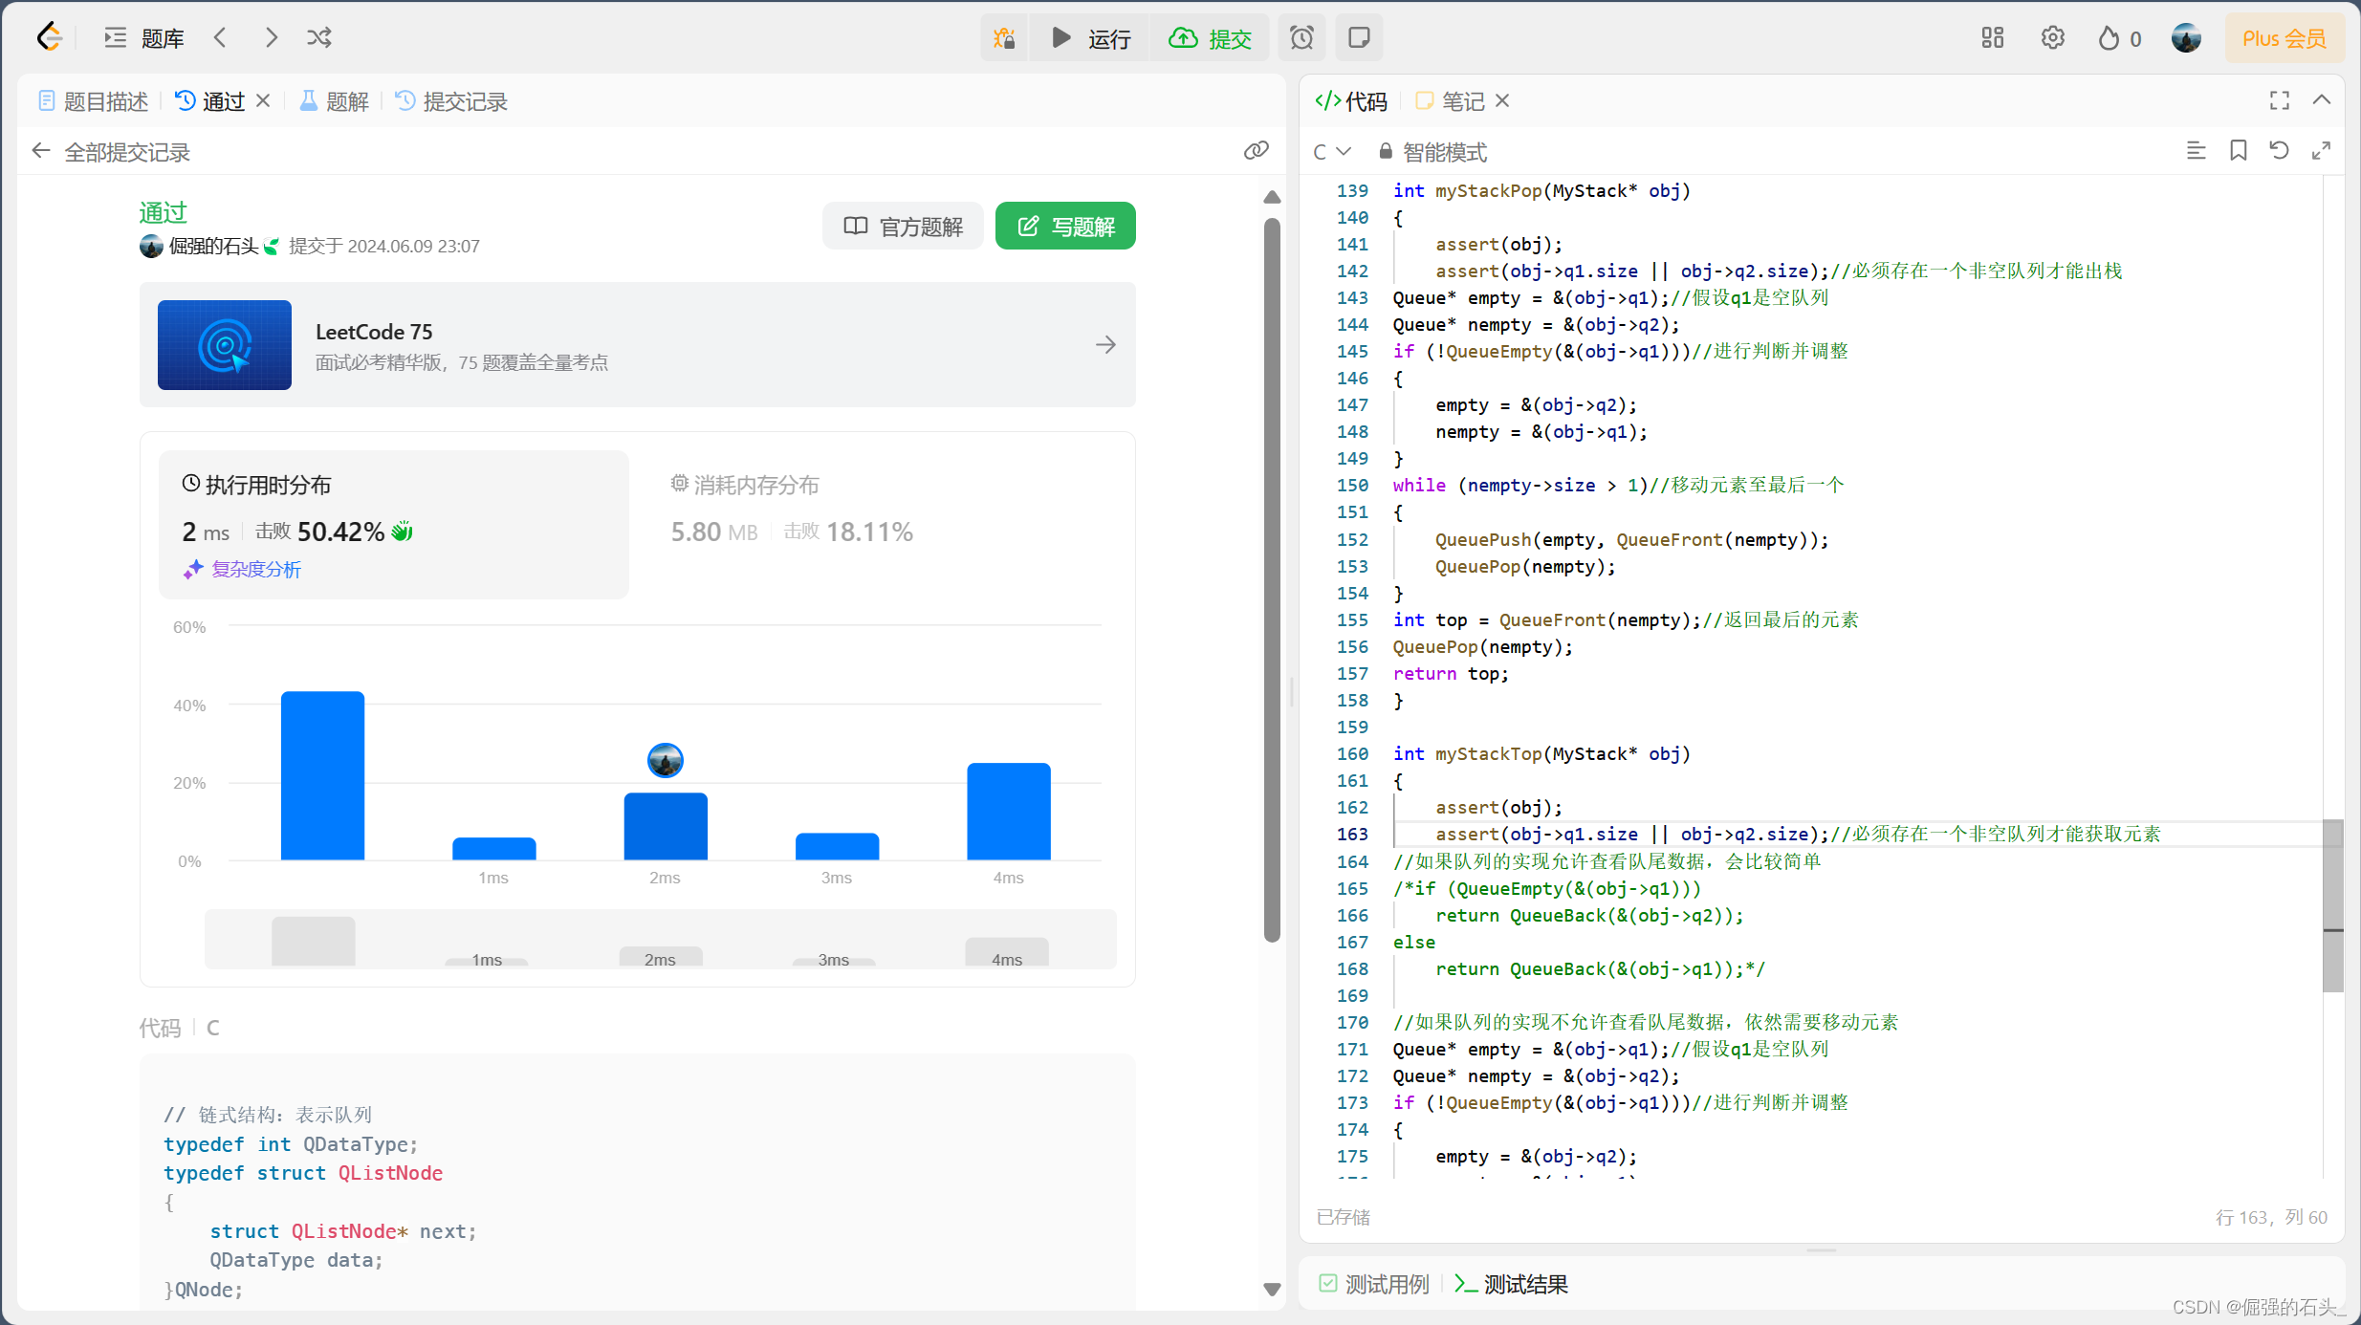Click the green 写题解 button

tap(1065, 227)
